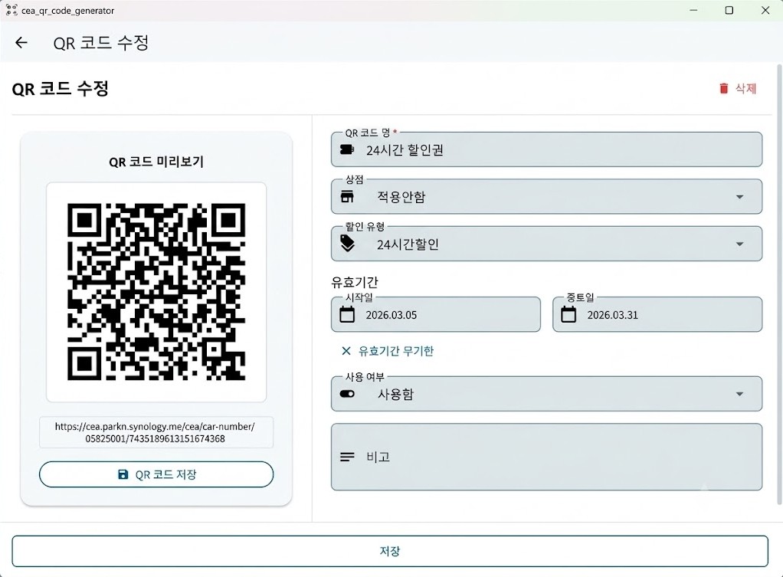Viewport: 783px width, 577px height.
Task: Click the bottom 저장 save button
Action: (x=390, y=551)
